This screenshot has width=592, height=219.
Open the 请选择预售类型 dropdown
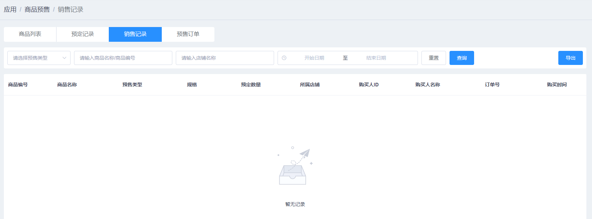click(x=39, y=58)
